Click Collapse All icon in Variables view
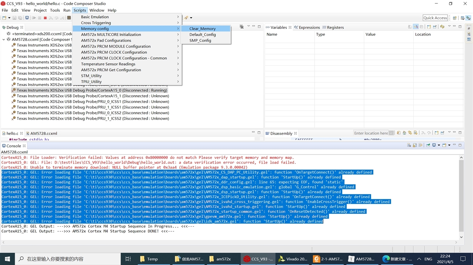 pyautogui.click(x=421, y=27)
